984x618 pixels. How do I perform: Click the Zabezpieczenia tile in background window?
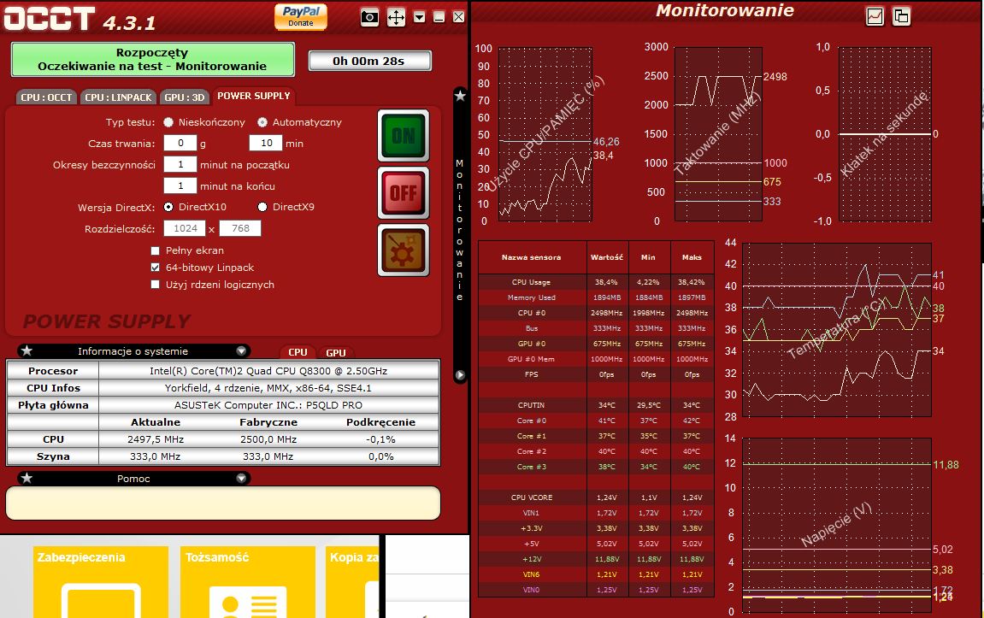tap(100, 581)
